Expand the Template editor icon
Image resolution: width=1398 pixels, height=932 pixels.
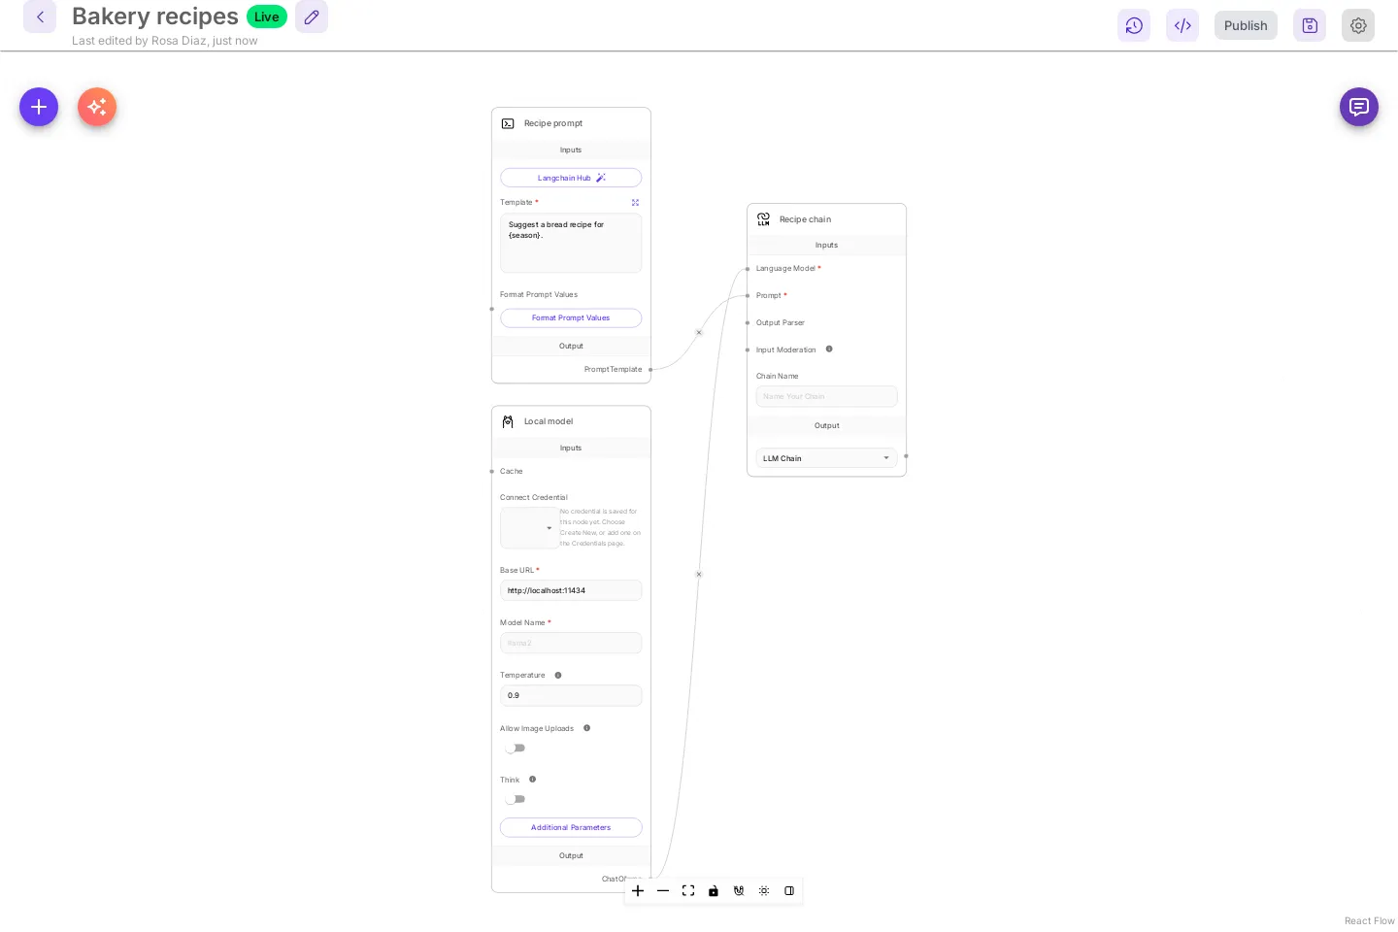click(x=635, y=203)
